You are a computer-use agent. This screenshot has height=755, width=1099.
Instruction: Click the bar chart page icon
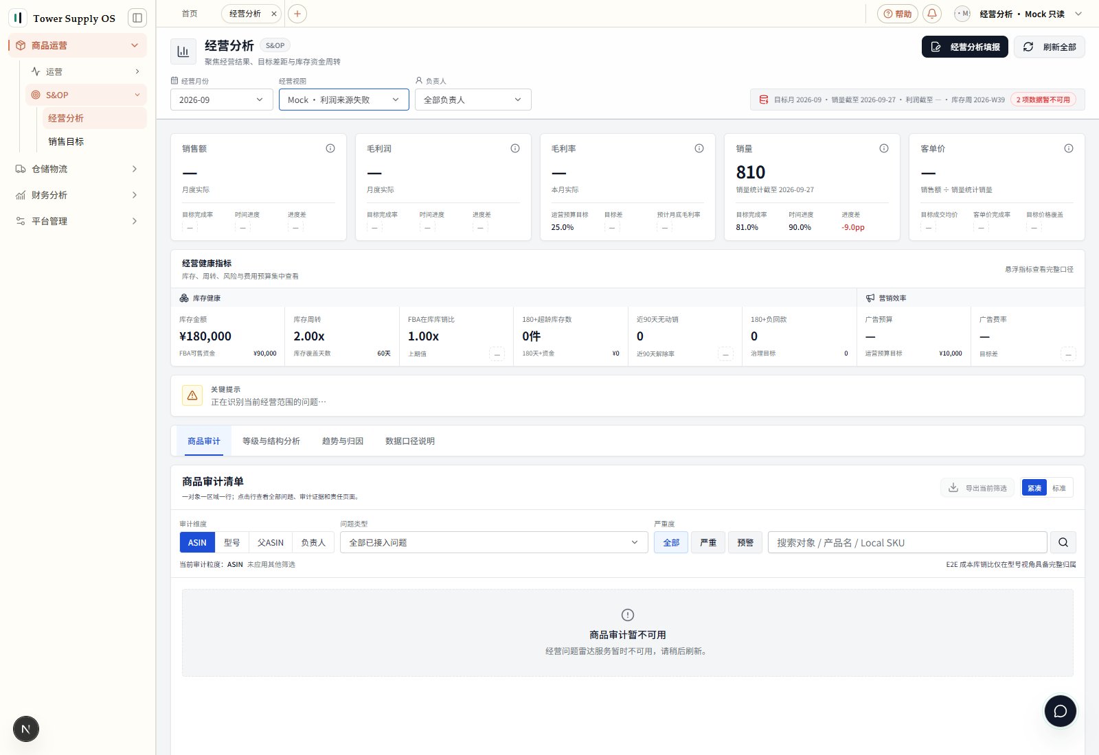[183, 51]
